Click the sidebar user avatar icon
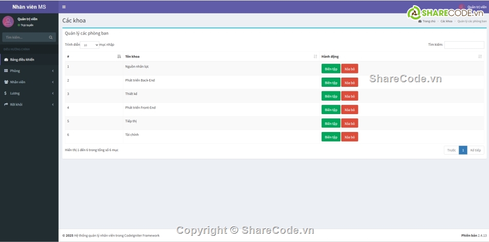 pos(8,22)
